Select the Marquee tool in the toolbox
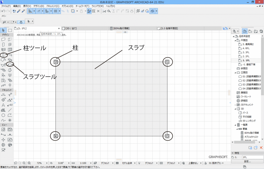 (10, 30)
